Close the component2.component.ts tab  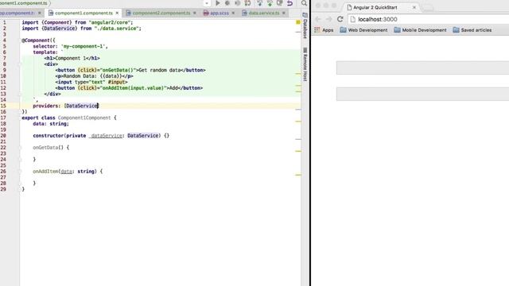pos(194,13)
